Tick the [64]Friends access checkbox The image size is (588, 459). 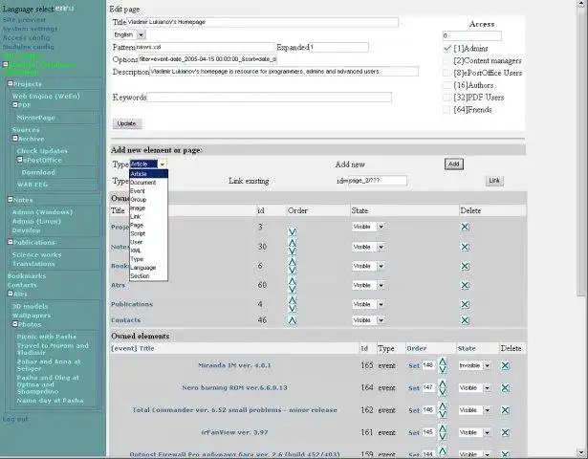[446, 110]
